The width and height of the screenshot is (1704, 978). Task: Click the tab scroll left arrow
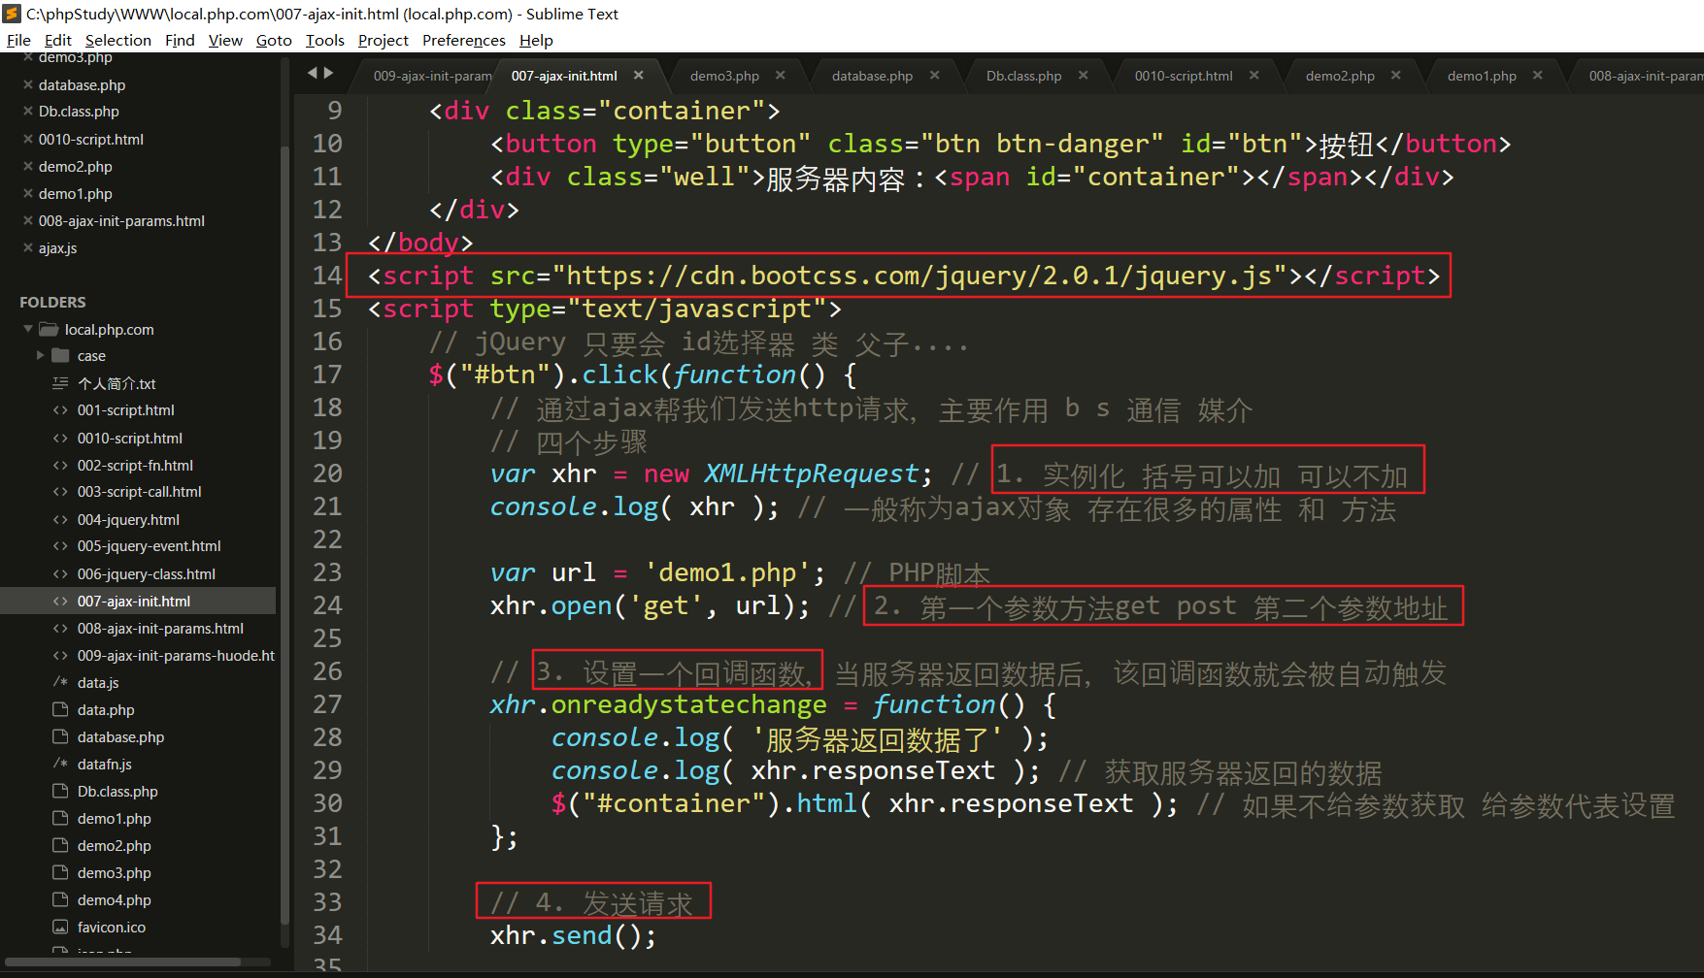(313, 73)
